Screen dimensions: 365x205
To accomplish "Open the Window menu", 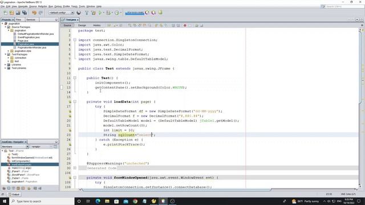I will 91,6.
